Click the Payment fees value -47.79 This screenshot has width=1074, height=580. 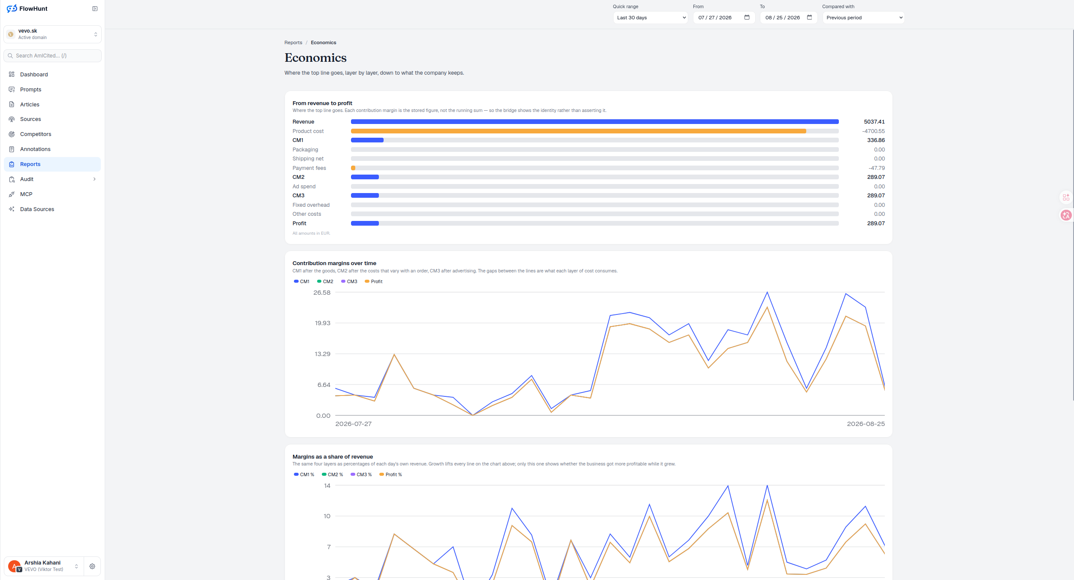click(x=877, y=168)
